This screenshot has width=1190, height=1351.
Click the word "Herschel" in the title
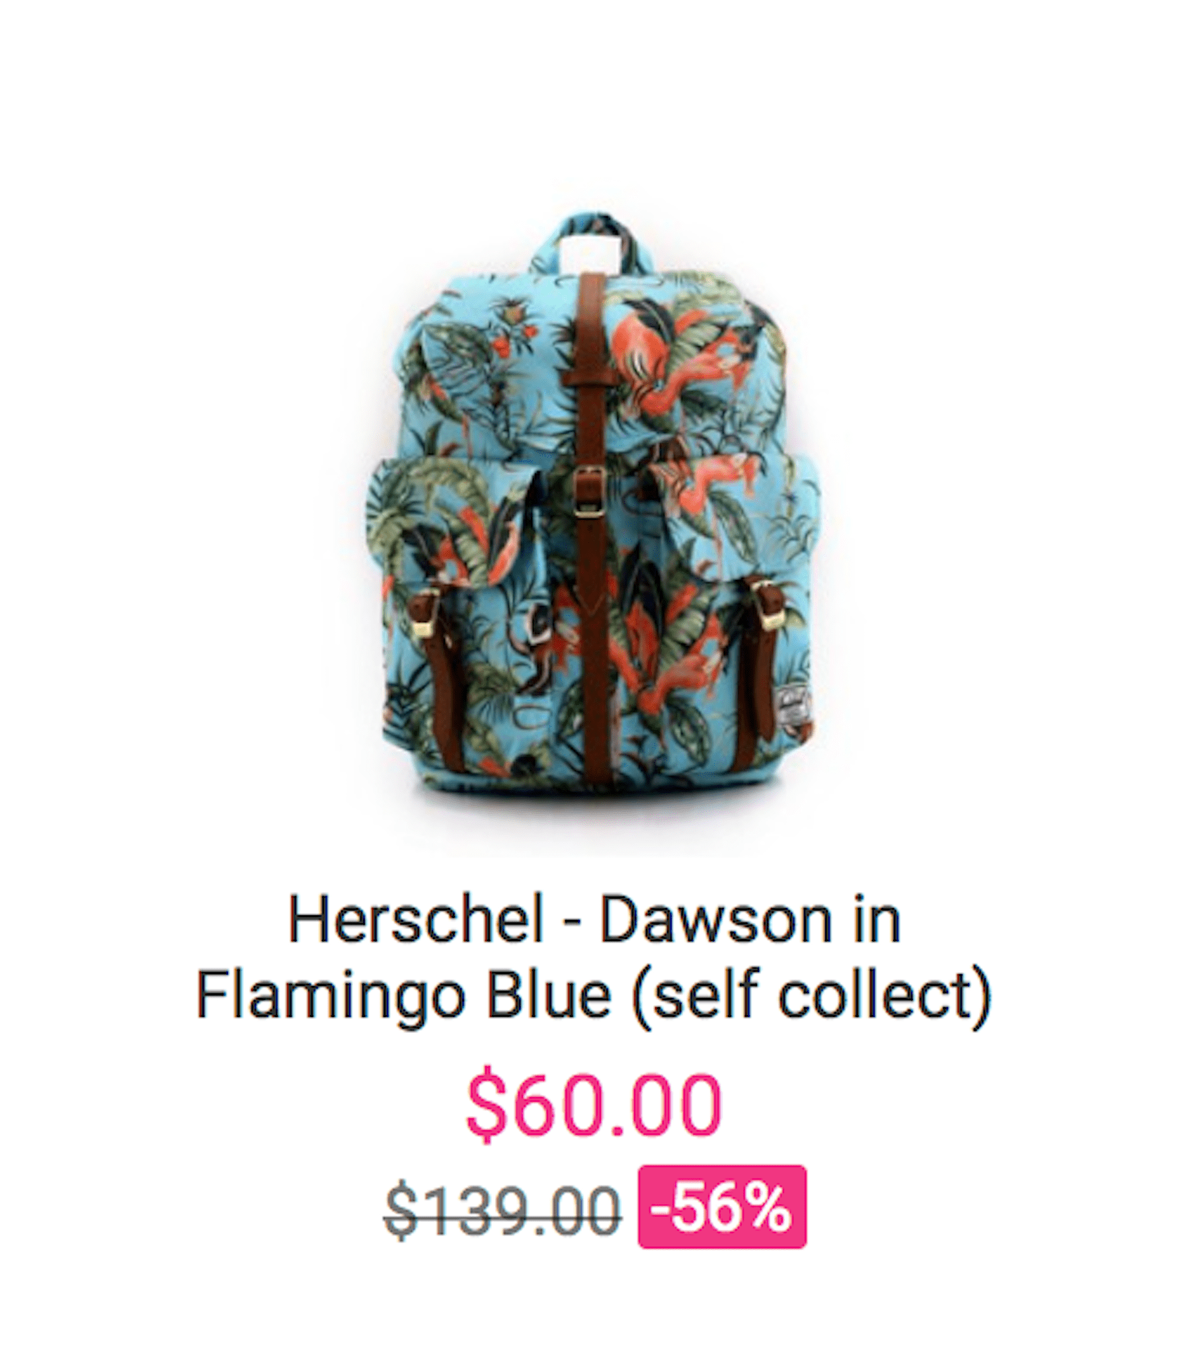point(415,921)
